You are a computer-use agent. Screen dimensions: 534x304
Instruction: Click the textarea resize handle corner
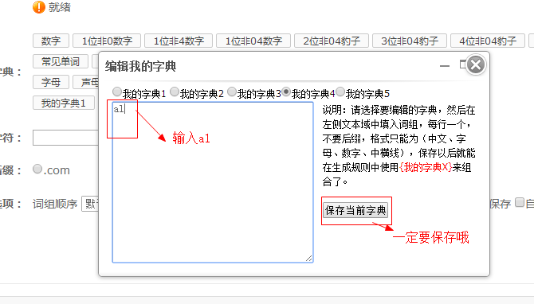[309, 259]
